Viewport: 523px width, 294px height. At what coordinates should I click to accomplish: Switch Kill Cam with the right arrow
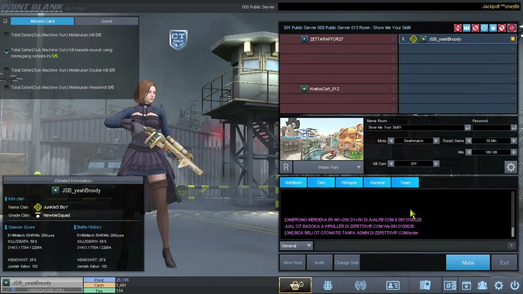[x=436, y=164]
